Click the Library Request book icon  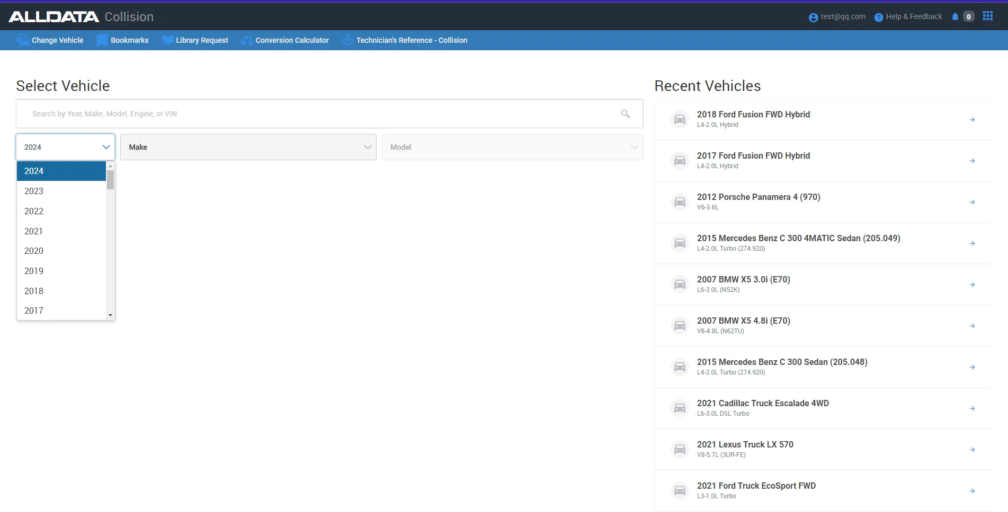pos(167,40)
